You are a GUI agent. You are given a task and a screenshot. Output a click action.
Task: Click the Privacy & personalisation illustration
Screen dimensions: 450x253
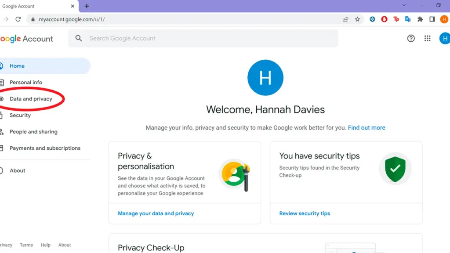coord(236,175)
